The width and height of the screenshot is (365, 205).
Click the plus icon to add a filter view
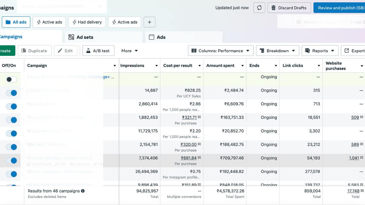point(149,22)
